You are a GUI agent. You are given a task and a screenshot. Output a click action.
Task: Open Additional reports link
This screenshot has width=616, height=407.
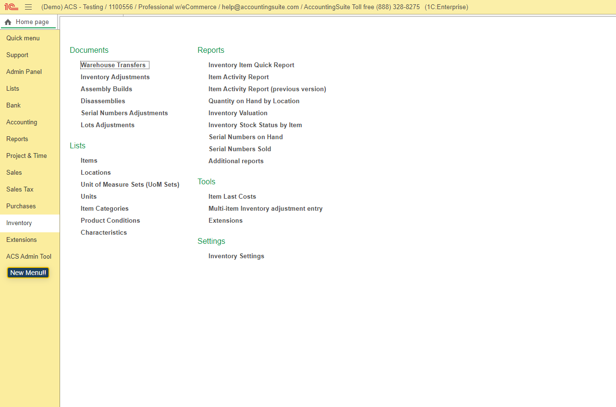[236, 161]
